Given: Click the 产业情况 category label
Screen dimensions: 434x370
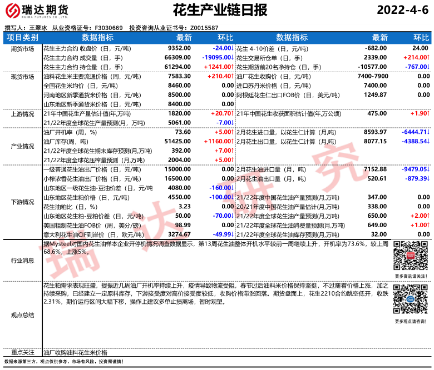Looking at the screenshot, I should click(x=22, y=146).
